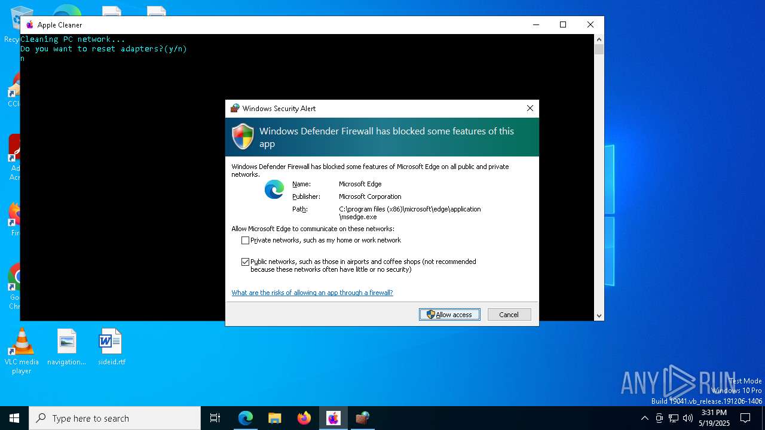Click the volume tray icon
This screenshot has height=430, width=765.
pos(688,418)
